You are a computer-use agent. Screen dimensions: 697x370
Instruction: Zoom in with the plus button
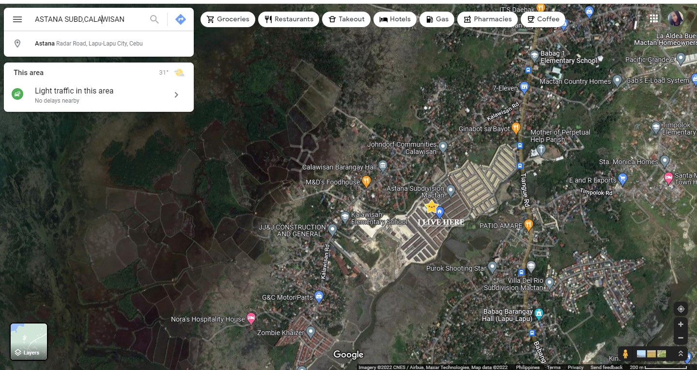pyautogui.click(x=681, y=324)
